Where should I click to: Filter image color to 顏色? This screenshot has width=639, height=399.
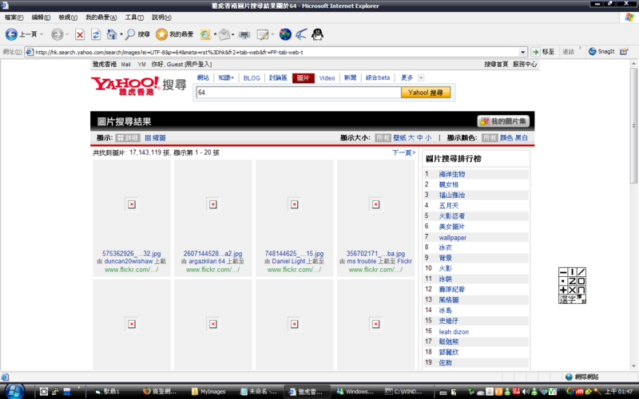[x=506, y=138]
